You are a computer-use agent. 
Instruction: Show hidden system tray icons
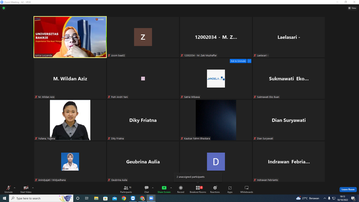325,198
